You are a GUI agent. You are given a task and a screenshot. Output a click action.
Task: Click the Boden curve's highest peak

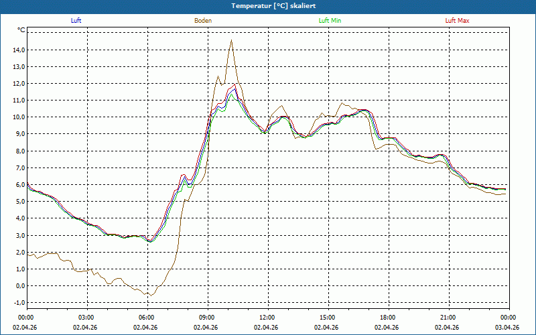point(231,40)
